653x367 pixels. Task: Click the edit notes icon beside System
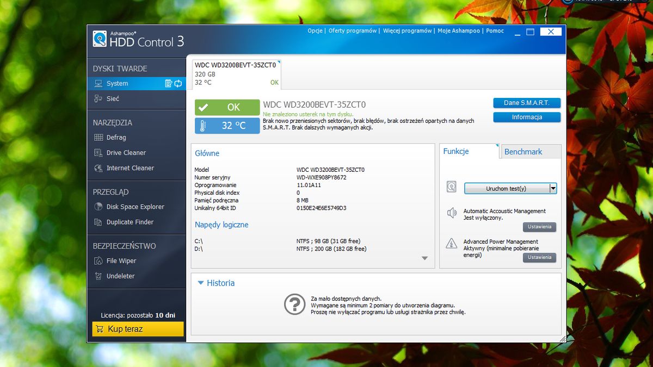tap(169, 84)
